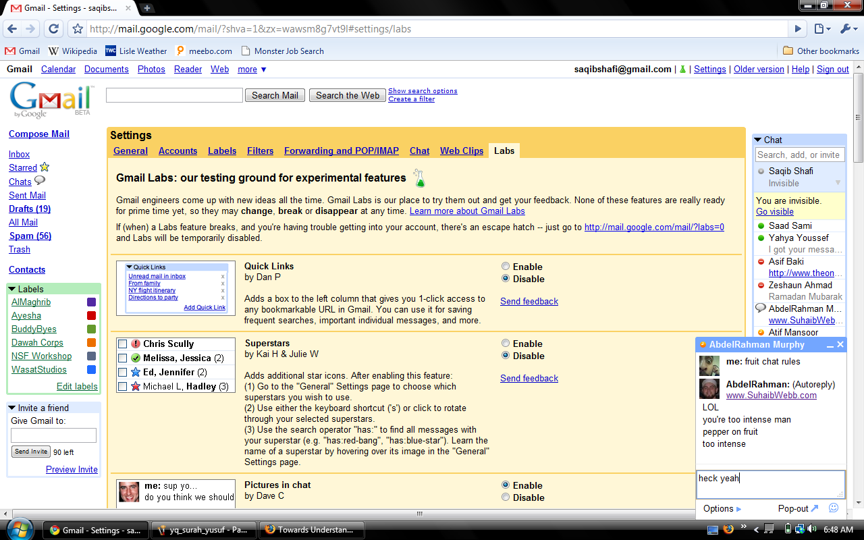
Task: Click the Dawah Corps orange color swatch
Action: (91, 342)
